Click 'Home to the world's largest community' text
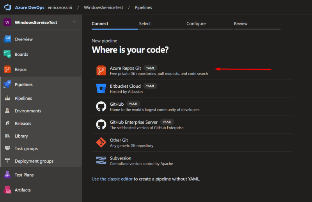Image resolution: width=312 pixels, height=202 pixels. coord(154,110)
